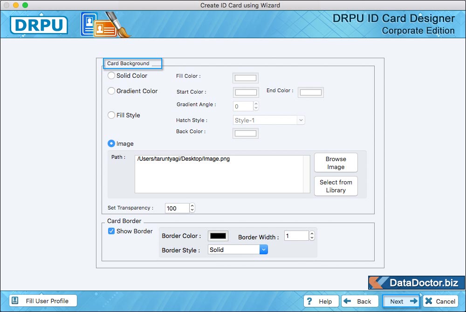
Task: Click the Gradient Angle label
Action: click(x=196, y=104)
